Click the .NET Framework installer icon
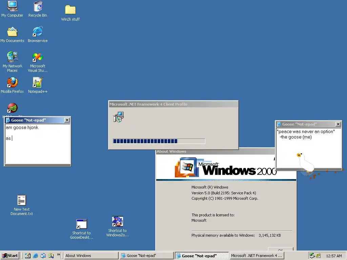The height and width of the screenshot is (260, 347). pos(118,117)
